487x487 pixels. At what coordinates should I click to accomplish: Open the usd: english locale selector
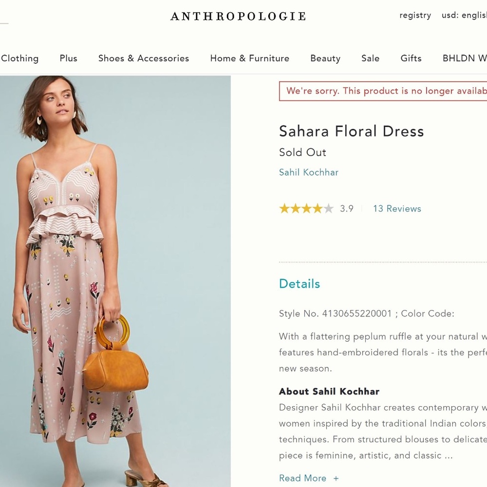[464, 15]
